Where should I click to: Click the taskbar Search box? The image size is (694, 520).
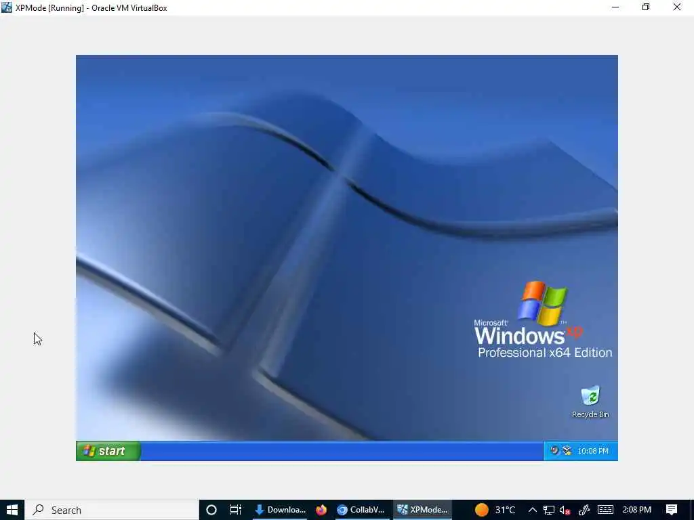[112, 510]
